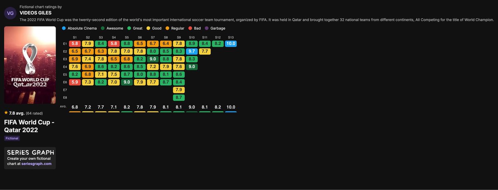The image size is (498, 190).
Task: Select the S1 E5 cell rated 8.2
Action: pyautogui.click(x=75, y=74)
